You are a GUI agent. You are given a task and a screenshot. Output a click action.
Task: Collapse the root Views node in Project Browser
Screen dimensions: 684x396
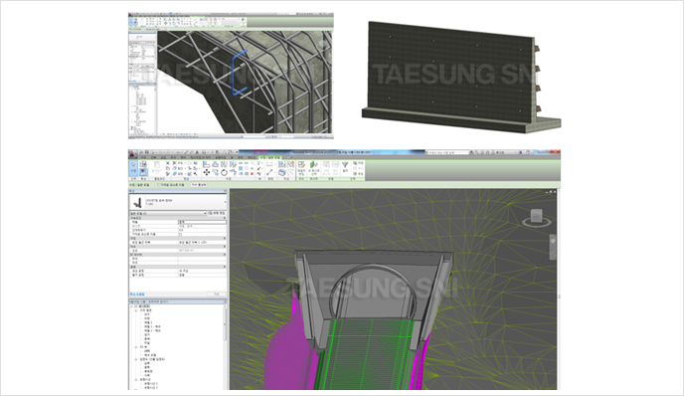coord(132,306)
